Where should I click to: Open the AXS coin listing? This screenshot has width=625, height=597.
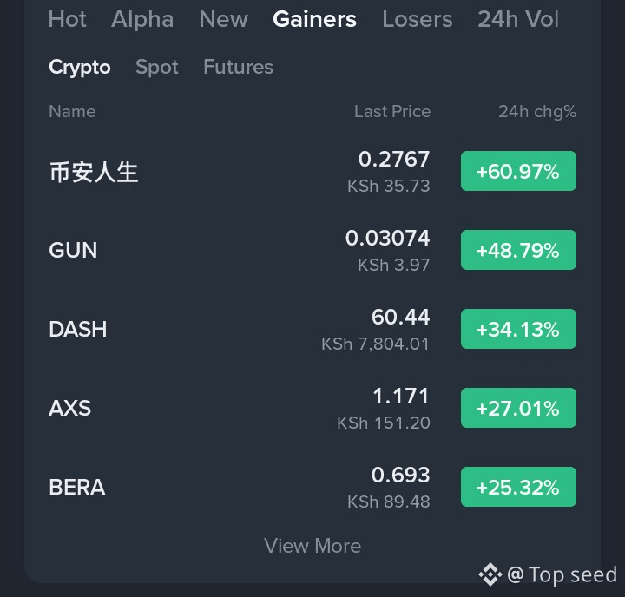pyautogui.click(x=70, y=408)
